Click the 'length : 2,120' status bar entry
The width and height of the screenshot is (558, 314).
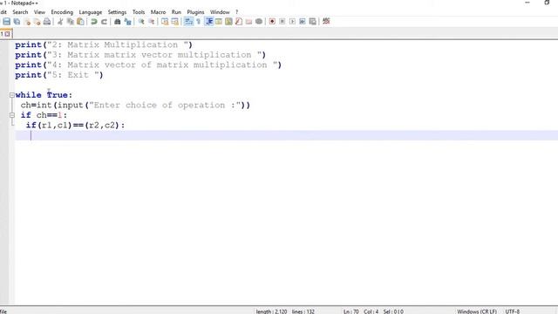pos(271,311)
